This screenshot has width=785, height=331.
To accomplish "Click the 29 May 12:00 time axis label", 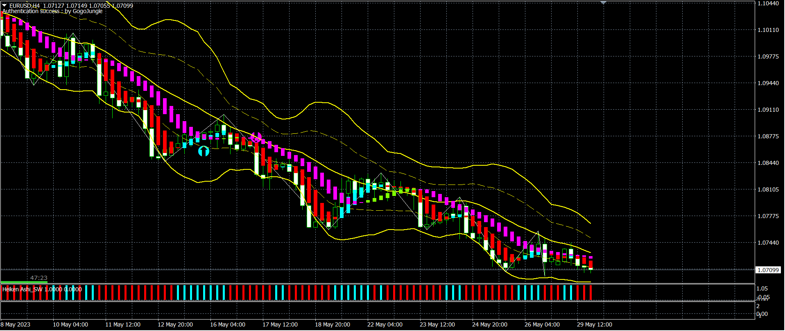I will pyautogui.click(x=595, y=324).
